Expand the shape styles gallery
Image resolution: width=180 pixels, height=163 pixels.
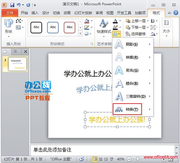[x=80, y=33]
